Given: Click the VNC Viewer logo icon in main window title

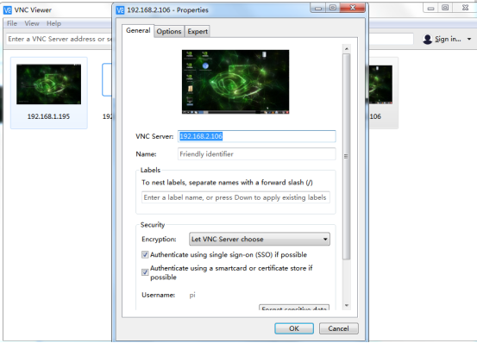Looking at the screenshot, I should click(8, 10).
